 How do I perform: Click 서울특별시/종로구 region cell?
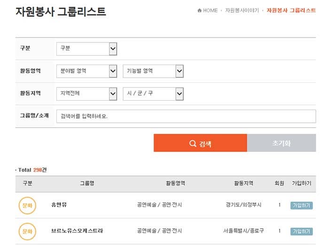[x=243, y=231]
